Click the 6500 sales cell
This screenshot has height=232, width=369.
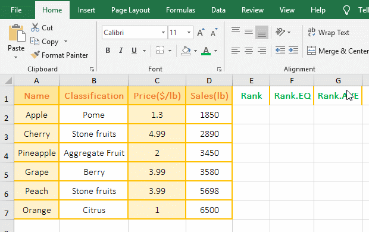209,210
